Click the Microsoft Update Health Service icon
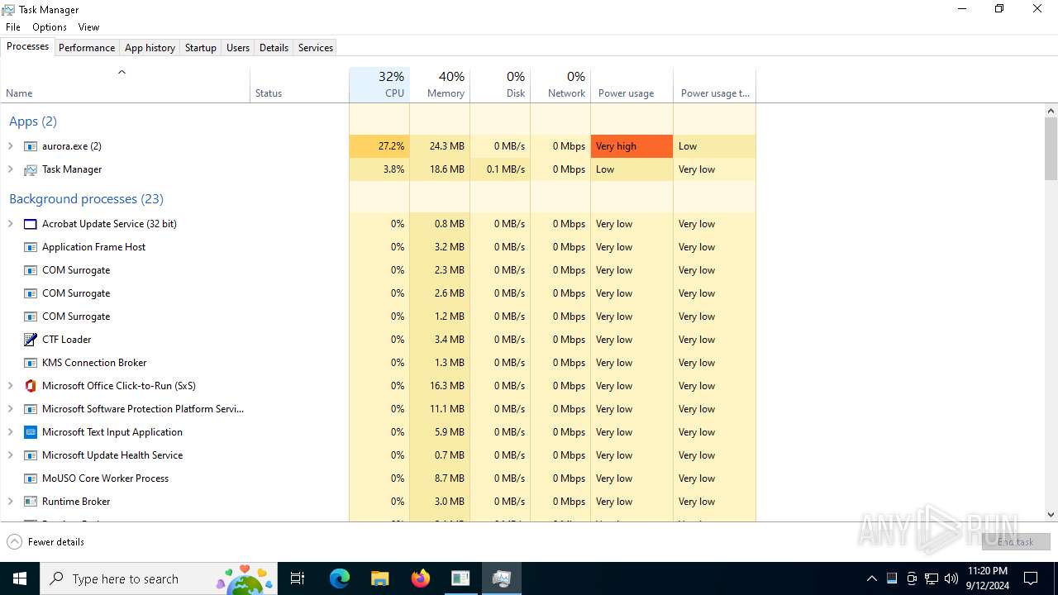Viewport: 1058px width, 595px height. click(x=31, y=455)
